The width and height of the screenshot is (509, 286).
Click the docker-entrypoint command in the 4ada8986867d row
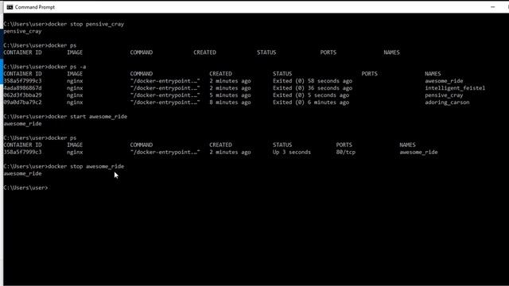point(165,88)
